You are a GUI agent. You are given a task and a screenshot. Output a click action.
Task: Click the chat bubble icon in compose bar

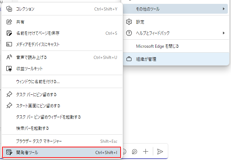coord(135,152)
